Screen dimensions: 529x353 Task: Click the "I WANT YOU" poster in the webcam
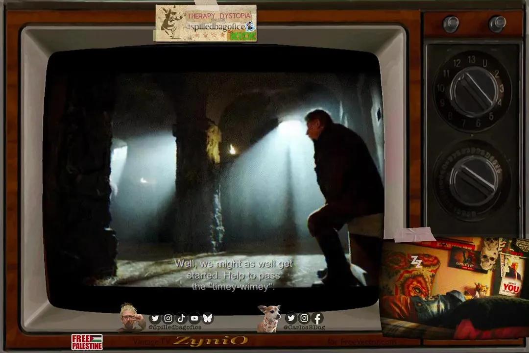pos(512,276)
